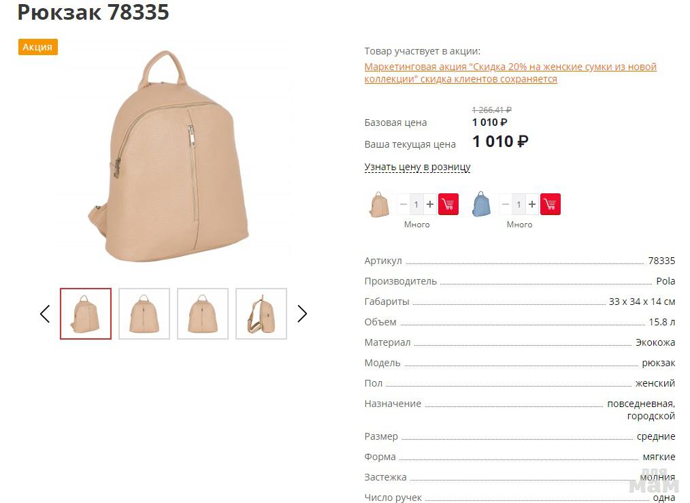Decrease quantity of beige backpack
The width and height of the screenshot is (690, 503).
pos(403,204)
